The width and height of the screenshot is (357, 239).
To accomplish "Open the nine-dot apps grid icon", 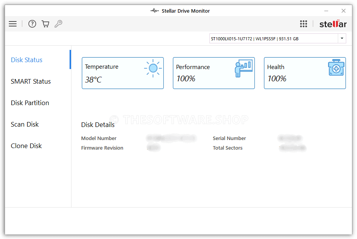I will click(x=304, y=24).
